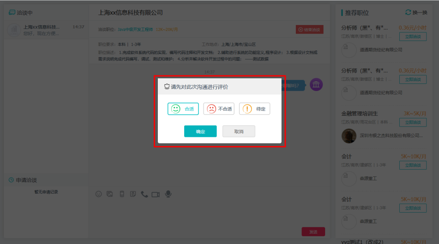Click the image picture icon in chat toolbar
The height and width of the screenshot is (244, 439).
tap(110, 194)
